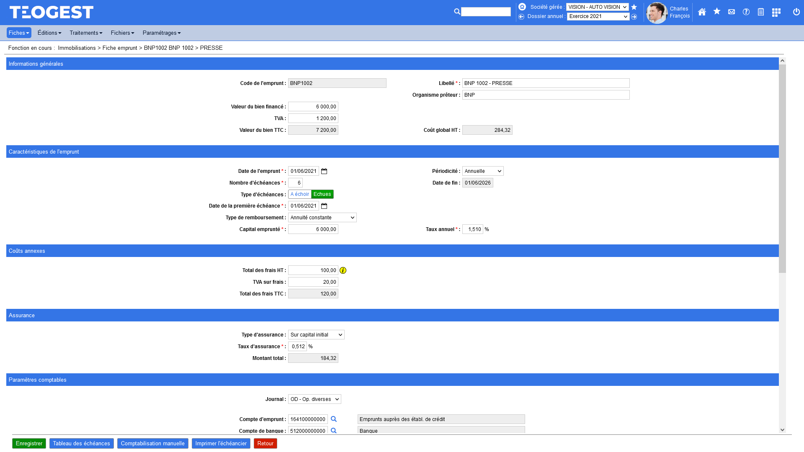Open the Périodicité dropdown
Viewport: 804px width, 452px height.
pyautogui.click(x=483, y=171)
